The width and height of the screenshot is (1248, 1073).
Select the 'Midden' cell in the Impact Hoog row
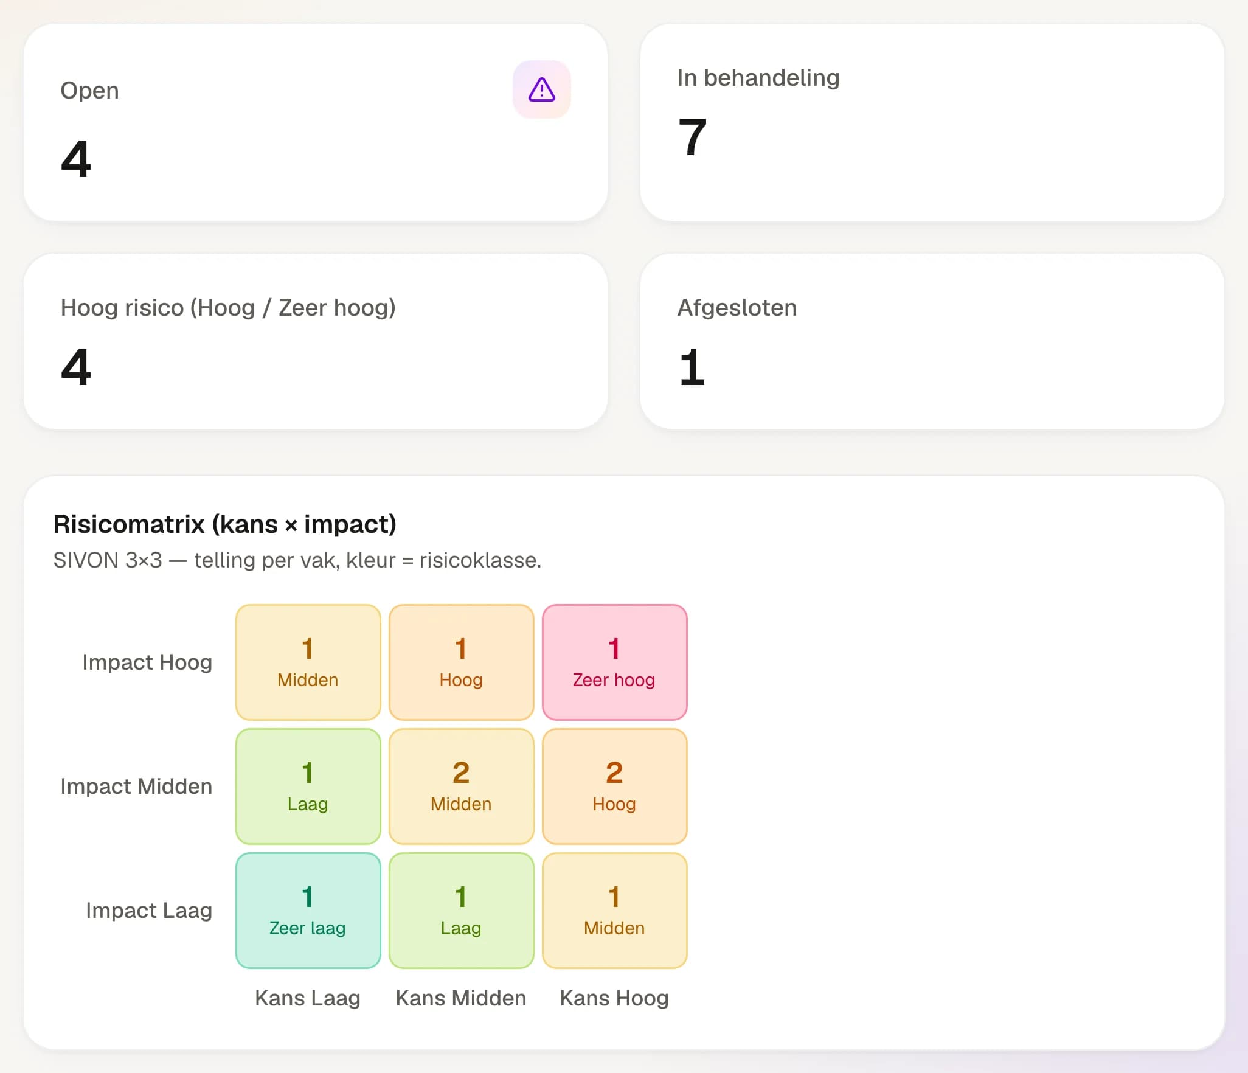[308, 662]
